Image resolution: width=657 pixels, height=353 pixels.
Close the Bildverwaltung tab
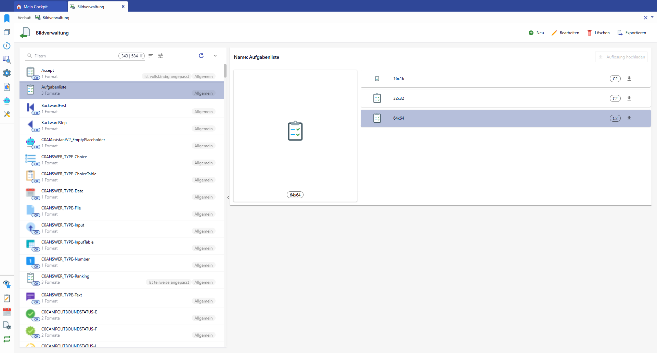(x=123, y=6)
